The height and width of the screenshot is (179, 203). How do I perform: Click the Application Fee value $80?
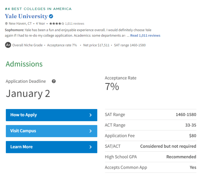click(x=193, y=136)
